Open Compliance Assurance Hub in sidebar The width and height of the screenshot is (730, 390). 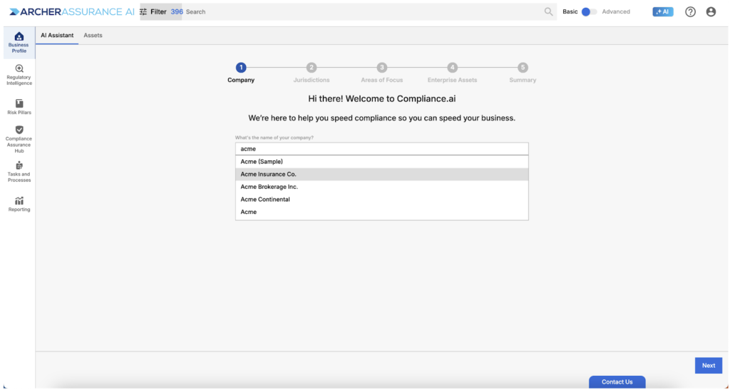(x=19, y=139)
